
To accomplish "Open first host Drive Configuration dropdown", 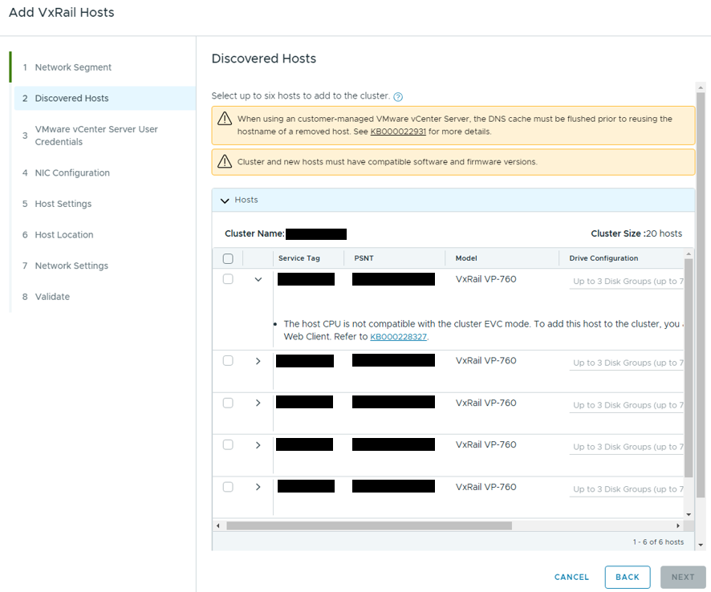I will click(x=626, y=282).
